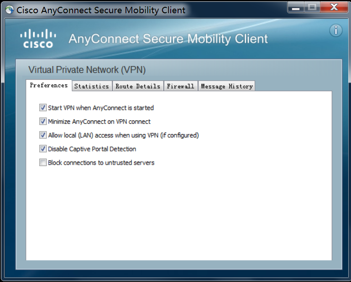Click the AnyConnect Secure Mobility Client banner title
351x282 pixels.
[x=168, y=39]
